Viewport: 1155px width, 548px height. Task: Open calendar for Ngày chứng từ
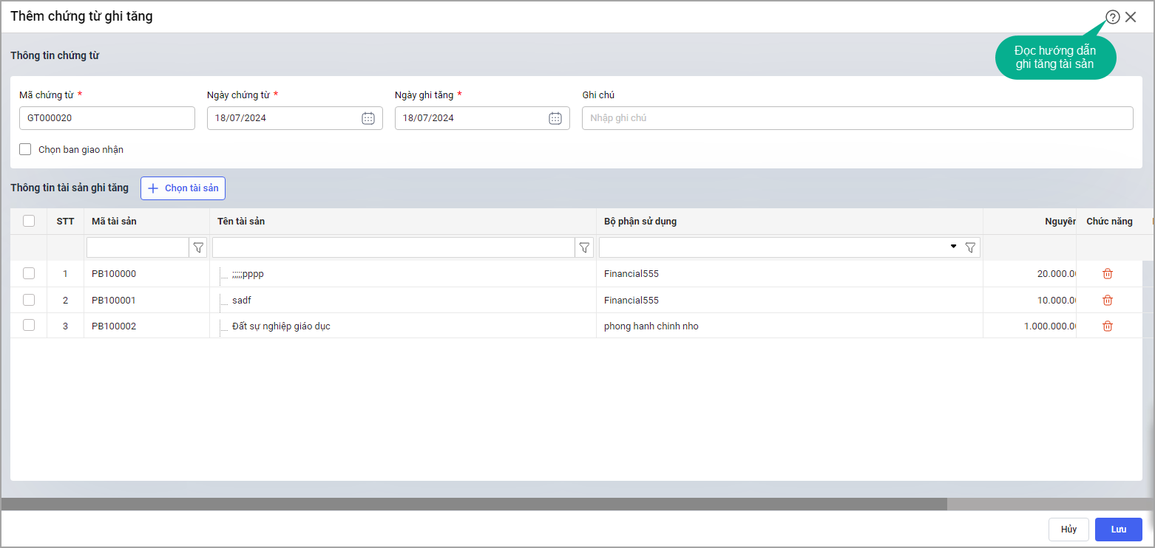click(368, 118)
